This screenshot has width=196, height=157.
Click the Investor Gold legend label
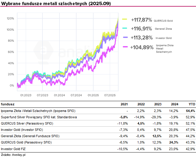(163, 38)
